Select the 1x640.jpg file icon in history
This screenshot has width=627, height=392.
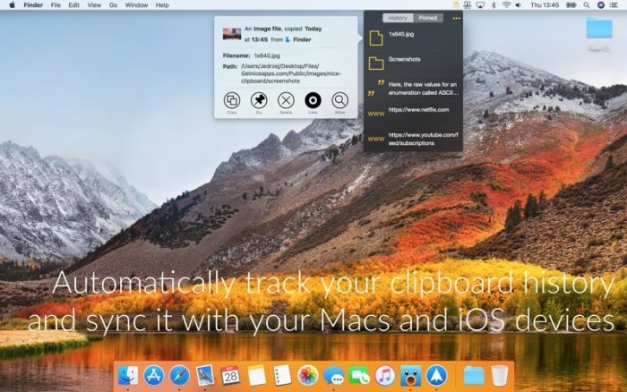point(376,38)
